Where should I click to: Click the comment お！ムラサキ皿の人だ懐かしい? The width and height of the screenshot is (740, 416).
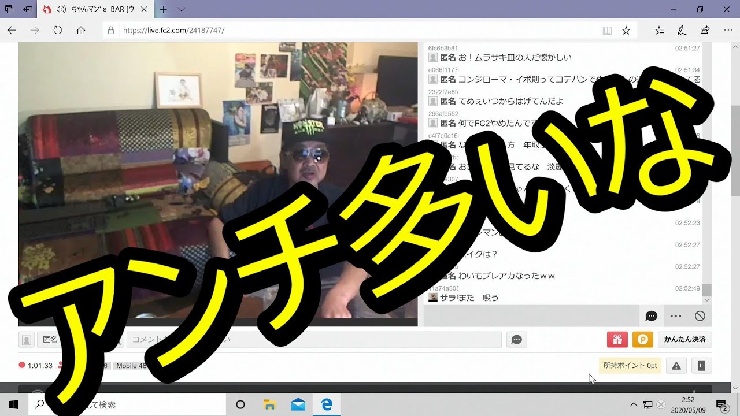[x=515, y=57]
